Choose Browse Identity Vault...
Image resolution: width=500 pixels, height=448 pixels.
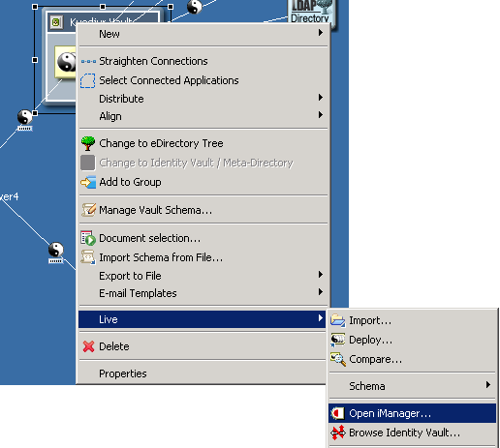[412, 433]
